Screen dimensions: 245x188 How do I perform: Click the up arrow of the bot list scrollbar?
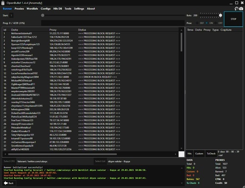181,30
